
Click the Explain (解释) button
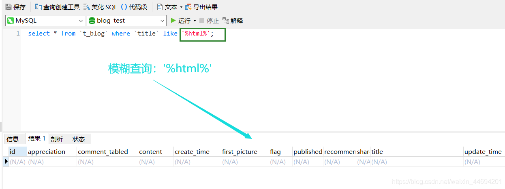[233, 21]
